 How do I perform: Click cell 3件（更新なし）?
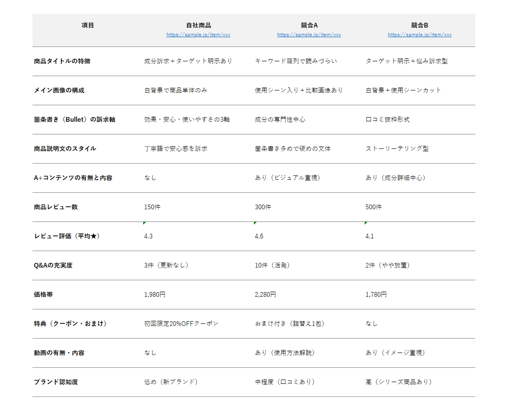tap(166, 265)
